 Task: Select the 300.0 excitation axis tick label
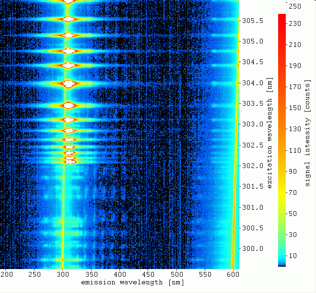pos(252,249)
